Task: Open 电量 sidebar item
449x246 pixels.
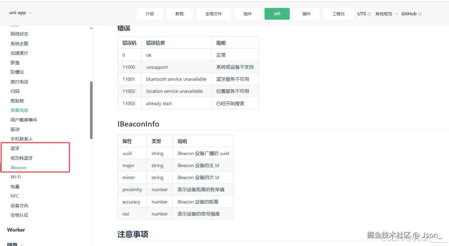Action: coord(15,187)
